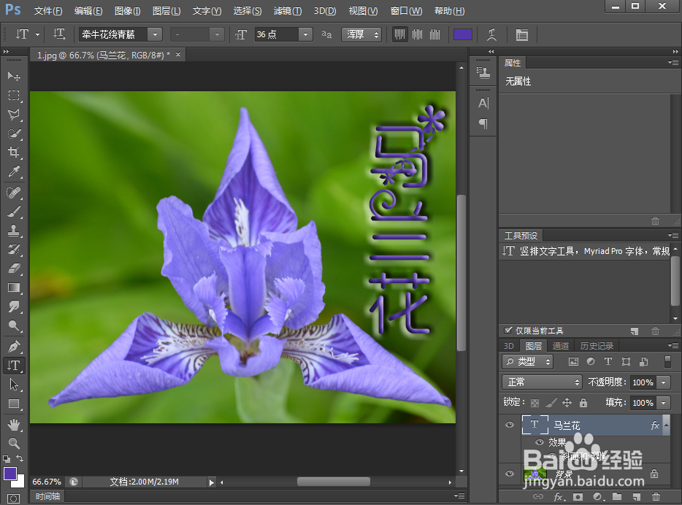Image resolution: width=682 pixels, height=505 pixels.
Task: Toggle top text alignment
Action: pos(399,34)
